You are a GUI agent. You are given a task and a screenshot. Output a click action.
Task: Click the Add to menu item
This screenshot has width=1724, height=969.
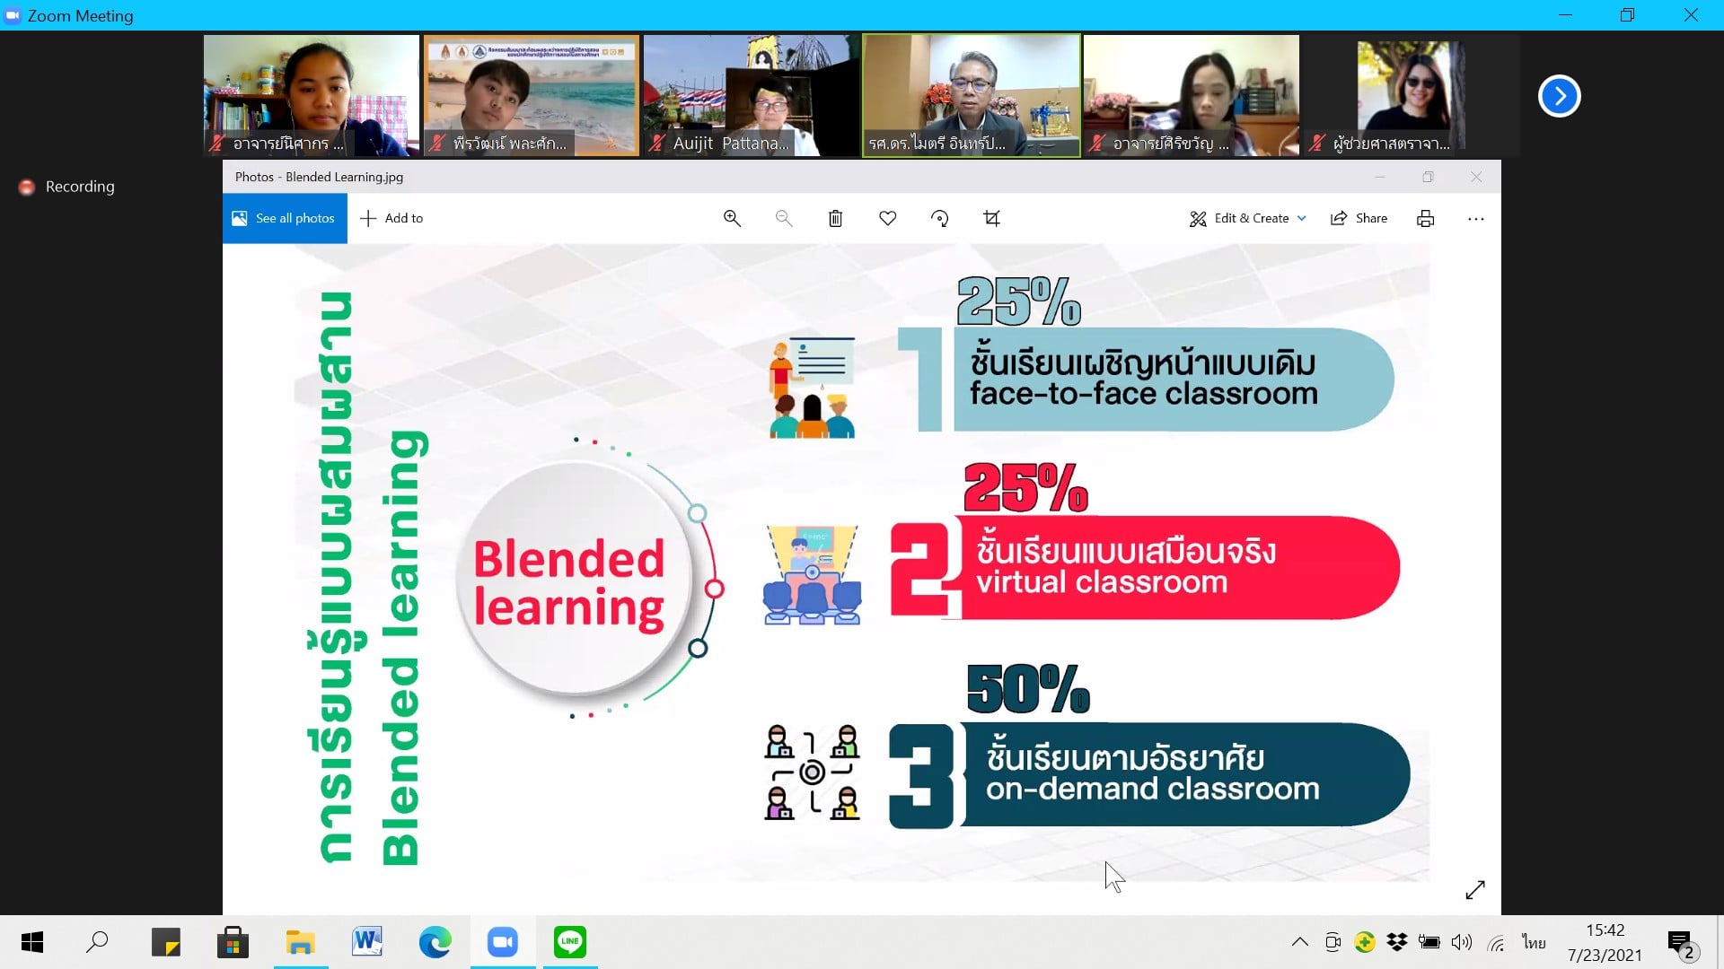pyautogui.click(x=391, y=218)
